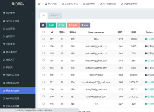Switch to 用户列表 top tab
Screen dimensions: 154x112
tap(51, 4)
